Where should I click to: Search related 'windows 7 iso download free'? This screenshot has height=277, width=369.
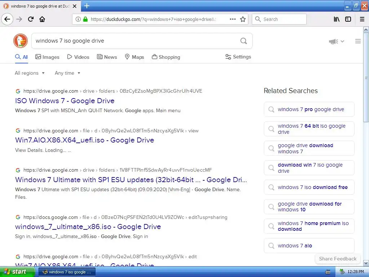309,187
